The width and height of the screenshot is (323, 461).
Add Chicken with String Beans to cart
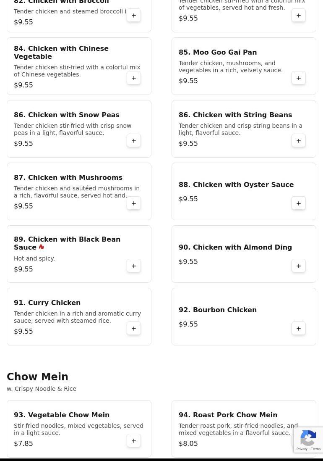click(299, 141)
